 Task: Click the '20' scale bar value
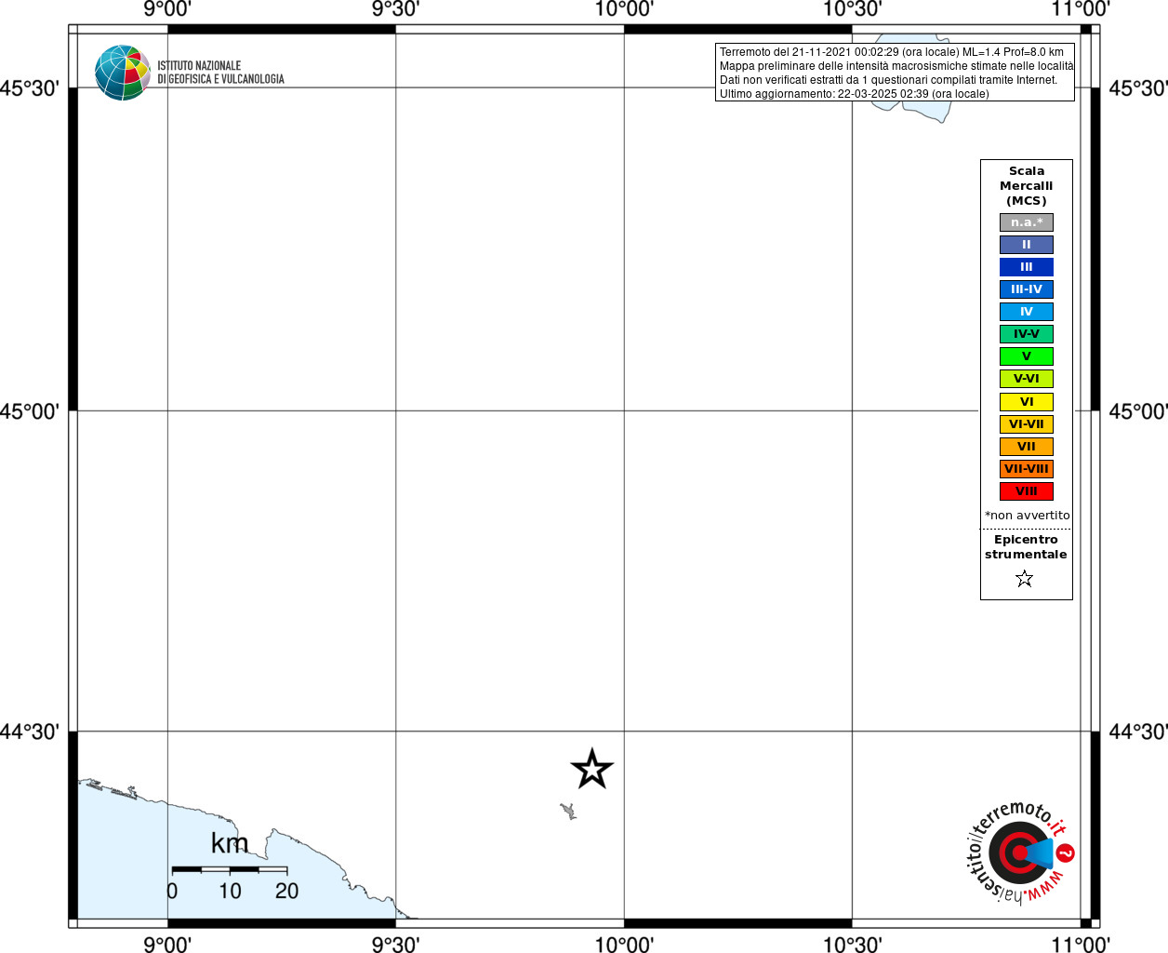(286, 891)
